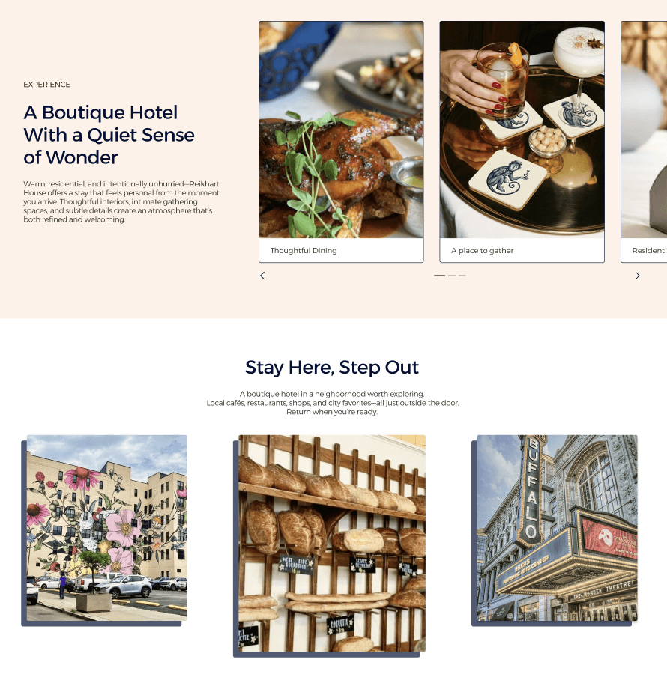The image size is (667, 689).
Task: Click the 'A place to gather' caption
Action: [482, 250]
